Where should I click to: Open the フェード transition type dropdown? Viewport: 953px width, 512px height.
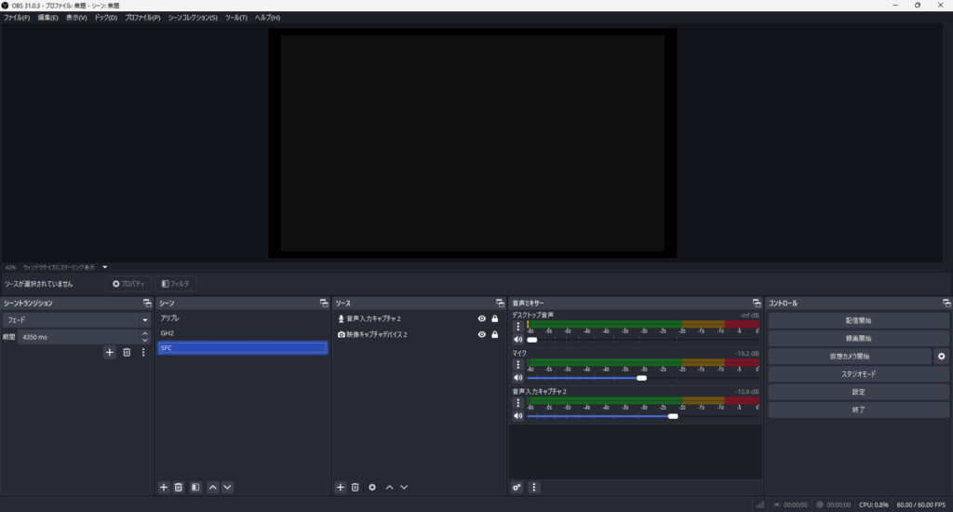tap(75, 319)
